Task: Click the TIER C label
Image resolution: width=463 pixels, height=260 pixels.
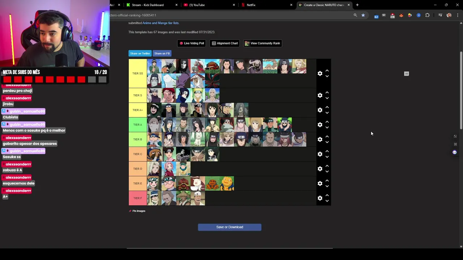Action: [x=138, y=154]
